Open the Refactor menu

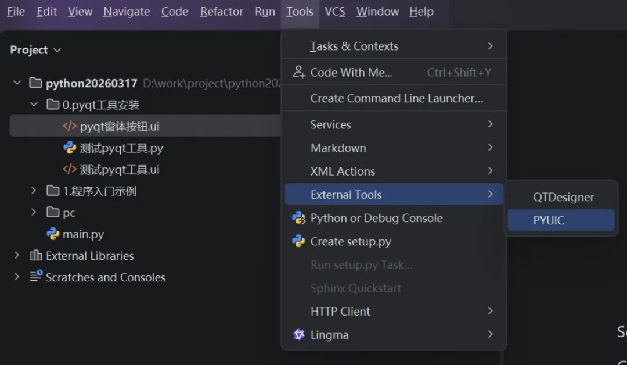pyautogui.click(x=221, y=12)
